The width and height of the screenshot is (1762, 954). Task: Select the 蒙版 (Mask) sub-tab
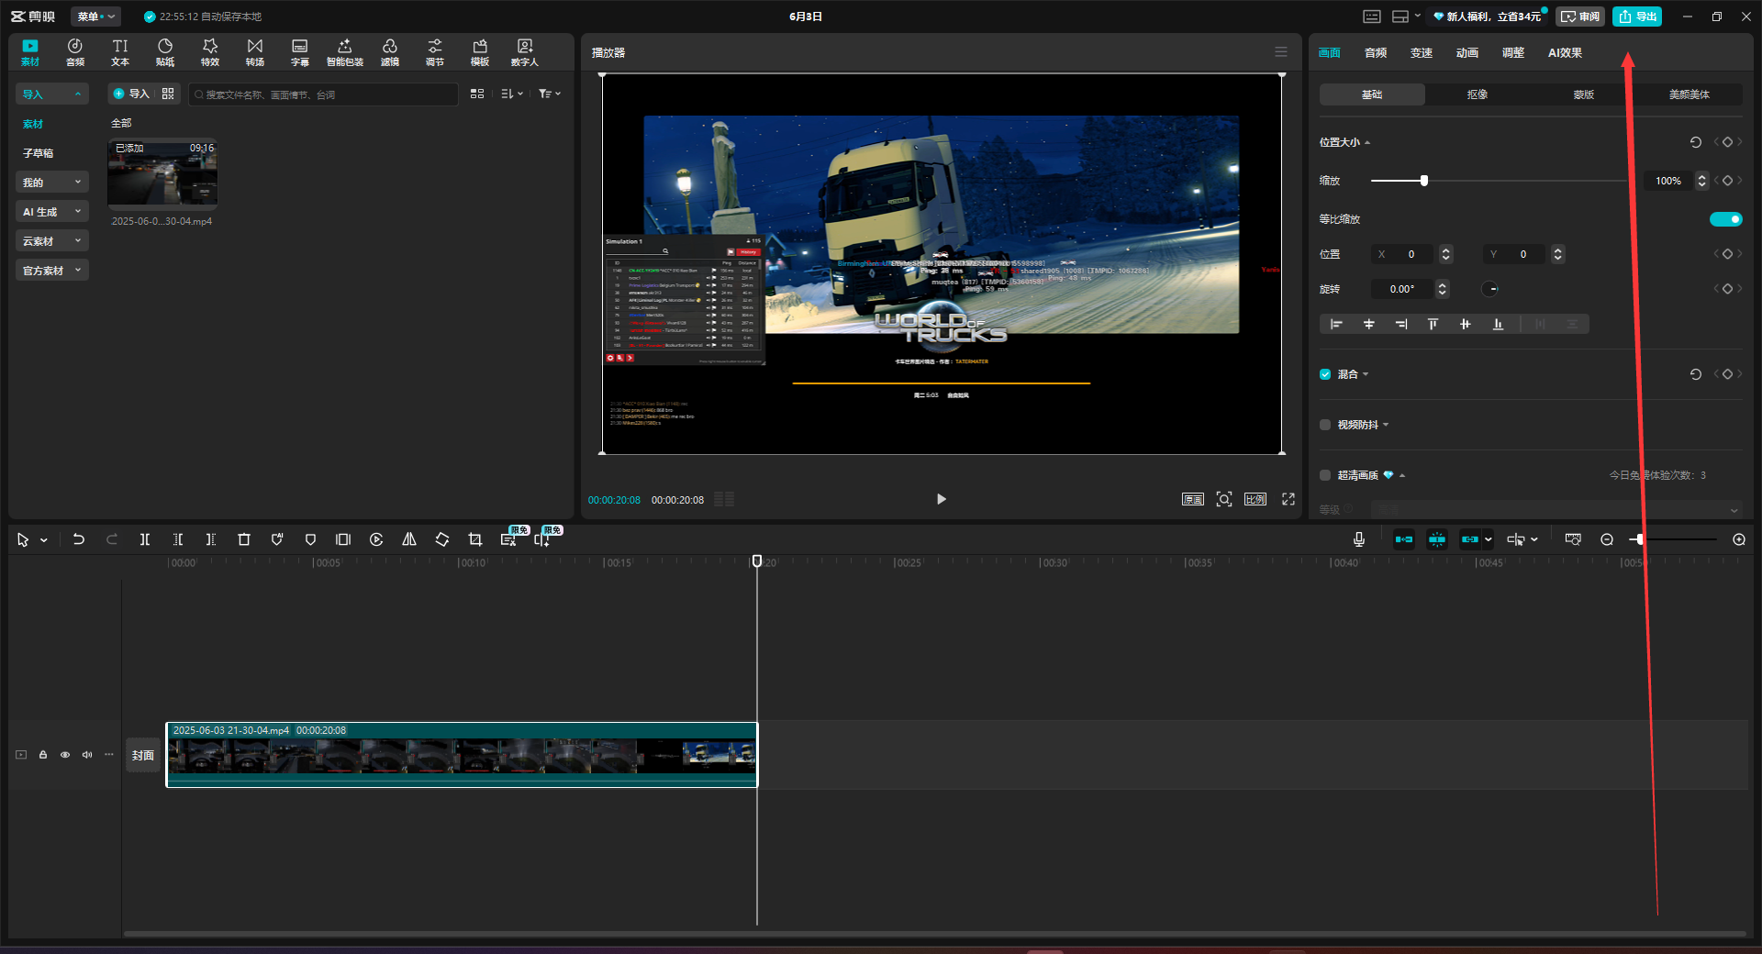[x=1584, y=94]
